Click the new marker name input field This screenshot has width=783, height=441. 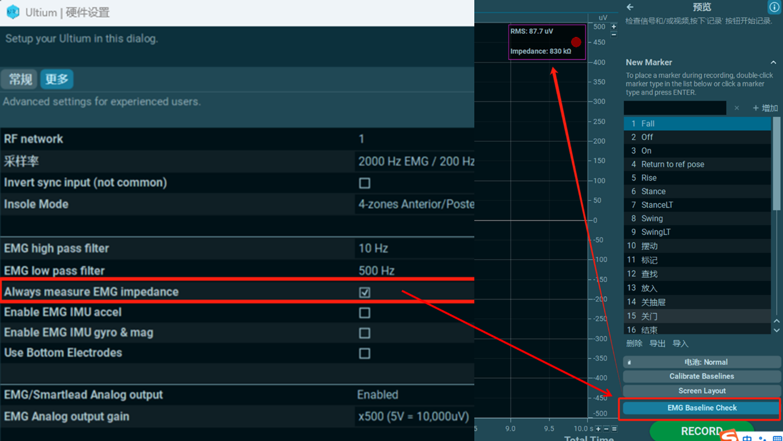(x=675, y=108)
